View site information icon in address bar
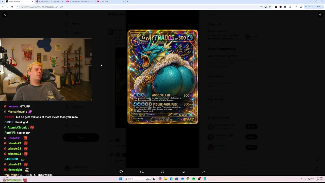 pos(17,7)
